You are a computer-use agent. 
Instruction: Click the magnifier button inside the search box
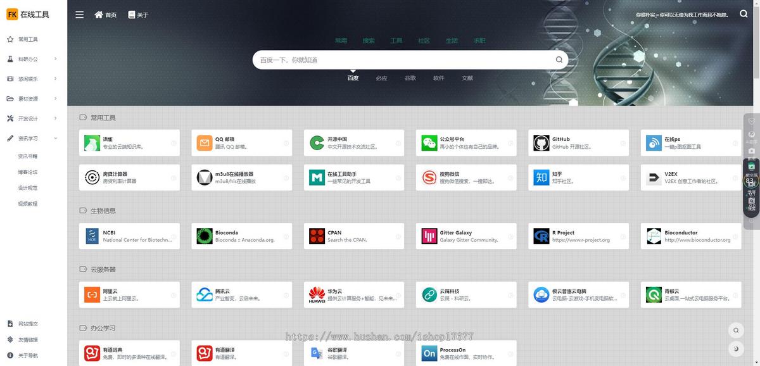559,60
